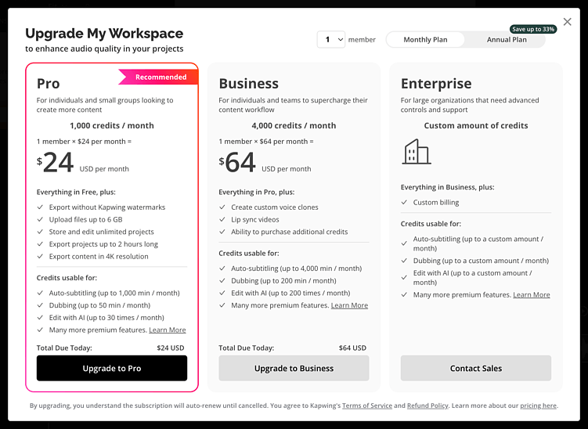
Task: Click 'Lip sync videos' feature text
Action: pyautogui.click(x=255, y=219)
